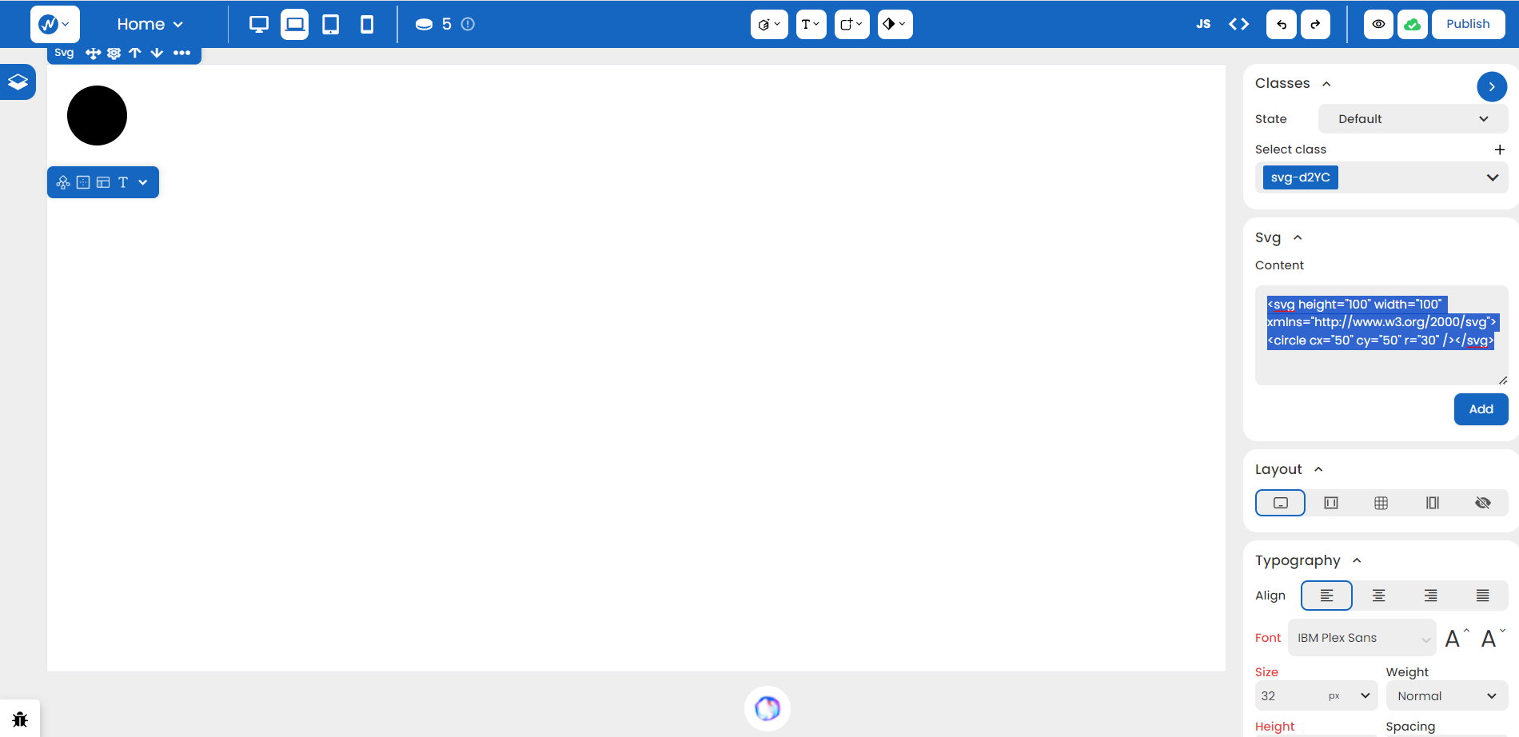Open the Home page dropdown
1519x737 pixels.
[150, 24]
